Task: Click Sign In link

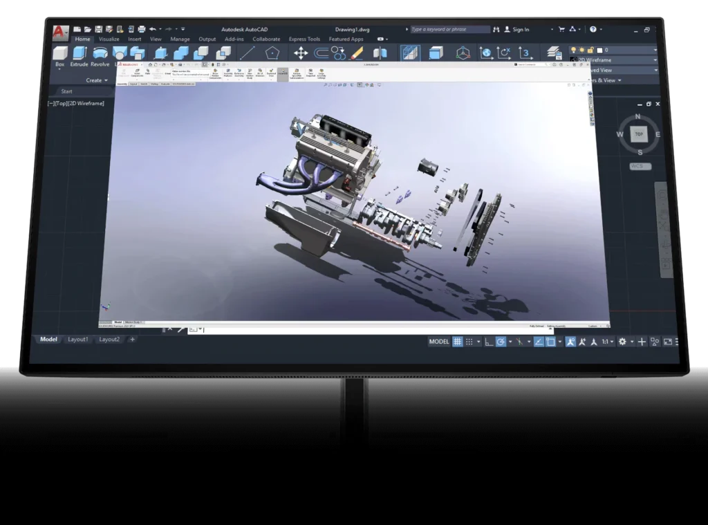Action: pyautogui.click(x=521, y=29)
